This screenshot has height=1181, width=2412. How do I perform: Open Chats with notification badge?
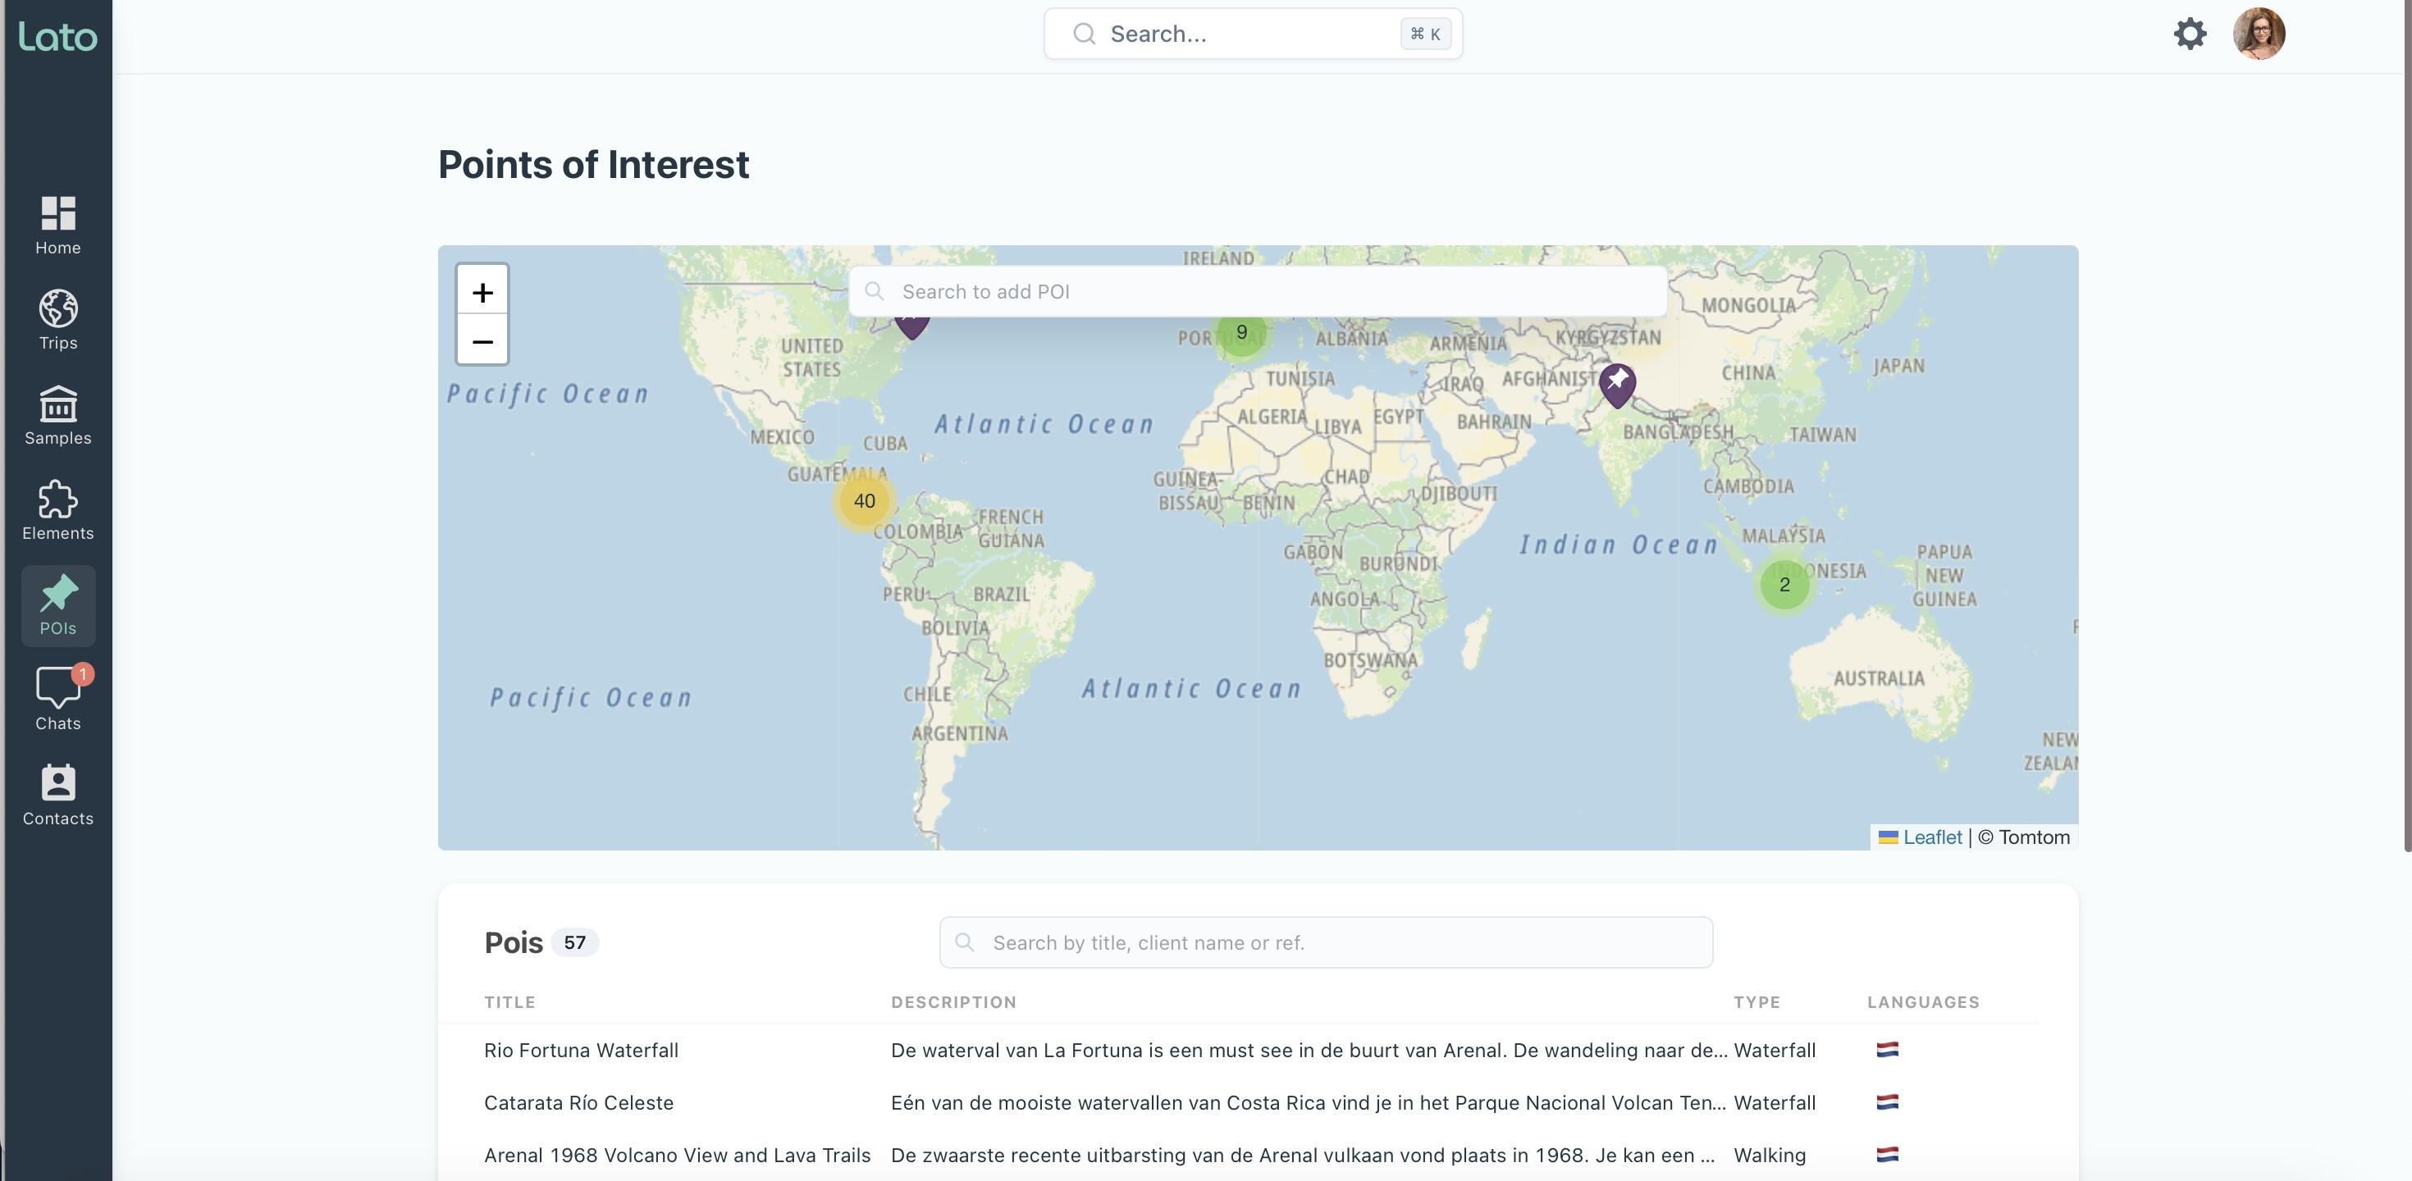point(58,699)
